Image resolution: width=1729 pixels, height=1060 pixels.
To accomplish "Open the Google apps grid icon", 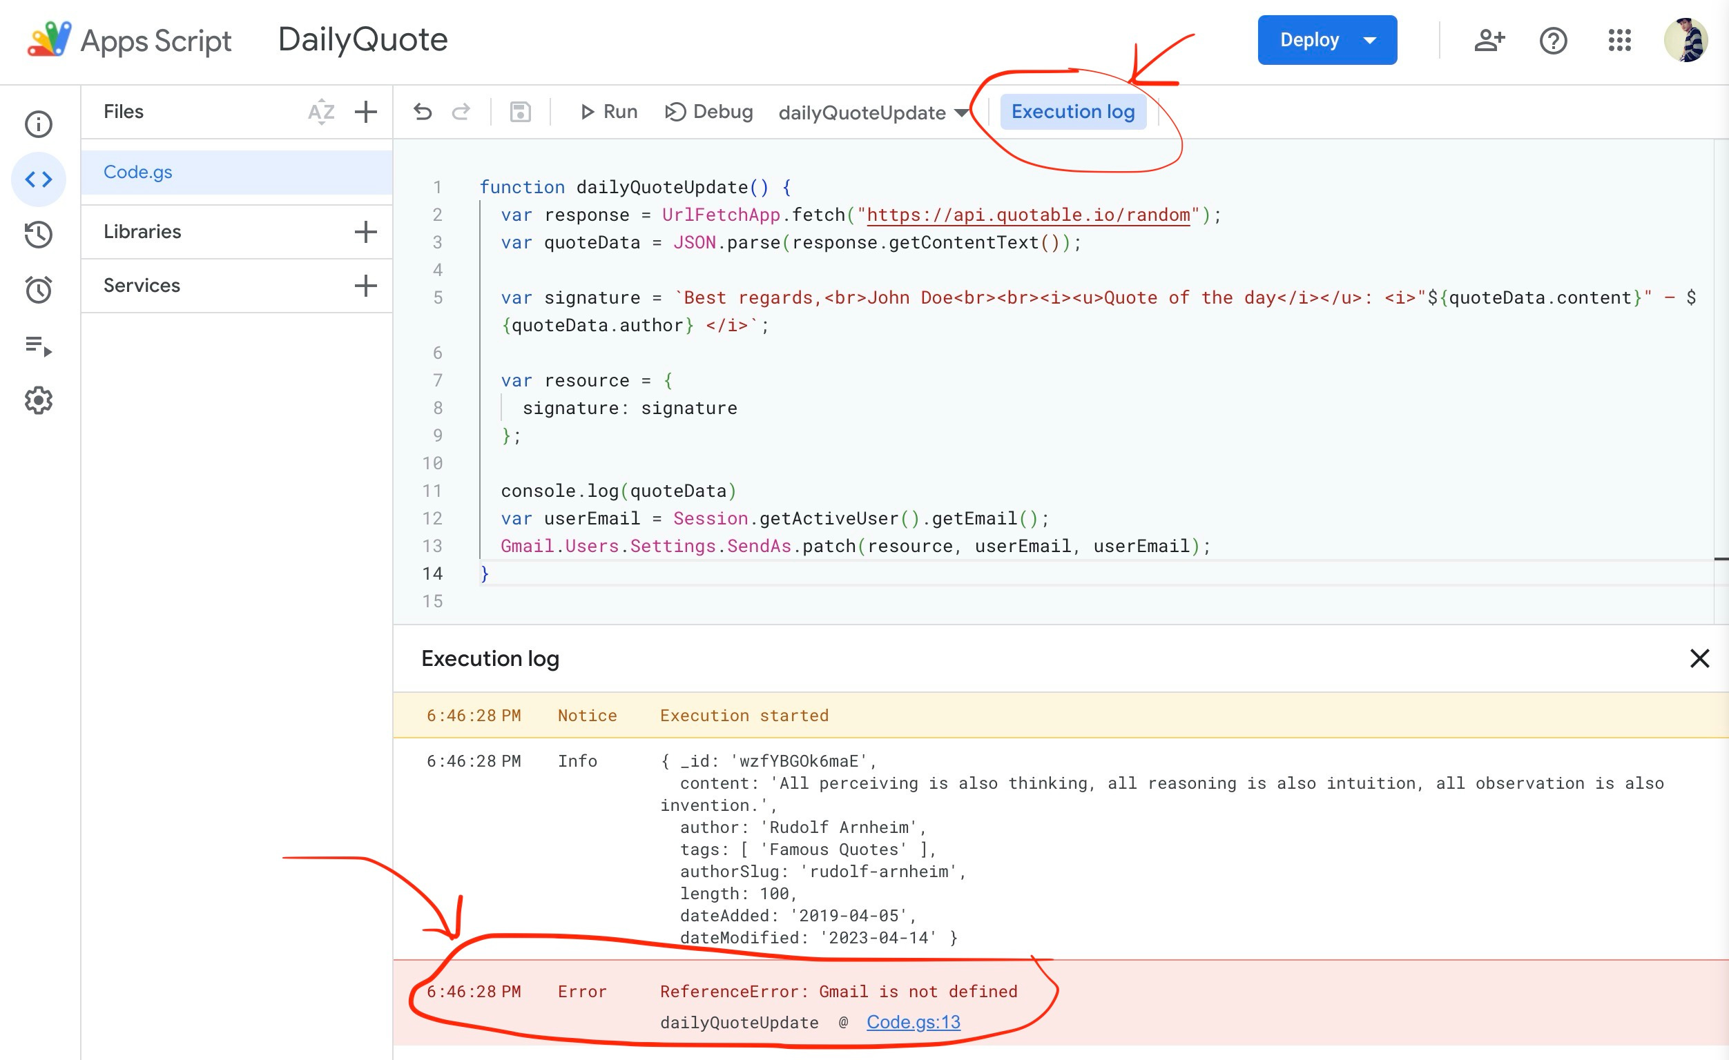I will (1619, 40).
